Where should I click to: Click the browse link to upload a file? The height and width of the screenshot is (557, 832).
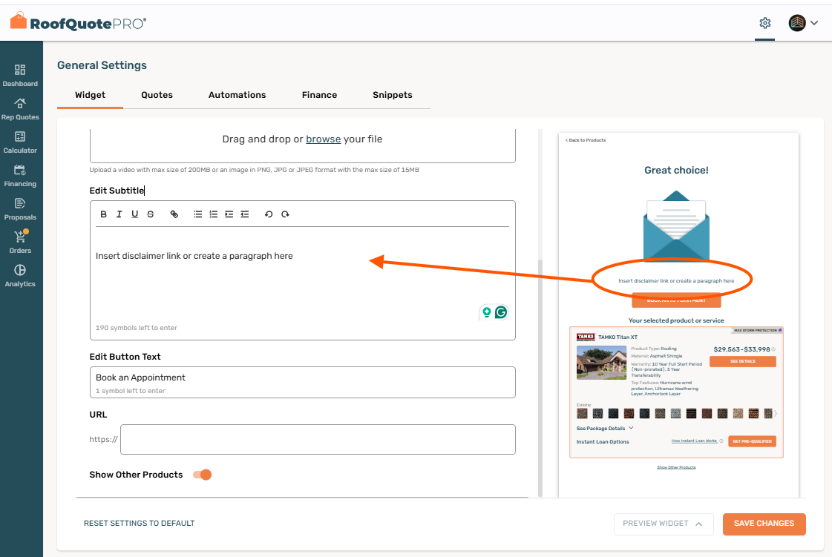(323, 139)
